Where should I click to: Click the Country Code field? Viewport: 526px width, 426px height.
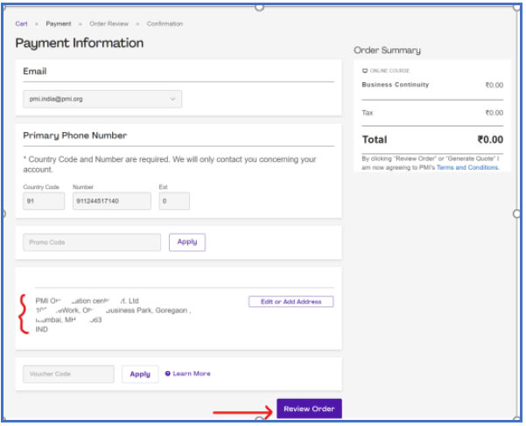[44, 201]
